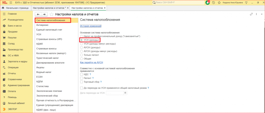Screen dimensions: 265x113
Task: Click the Справочники icon
Action: [x=4, y=79]
